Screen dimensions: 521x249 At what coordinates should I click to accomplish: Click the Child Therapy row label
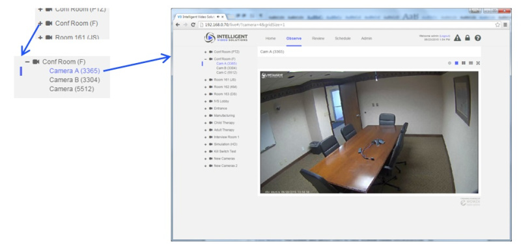(224, 123)
